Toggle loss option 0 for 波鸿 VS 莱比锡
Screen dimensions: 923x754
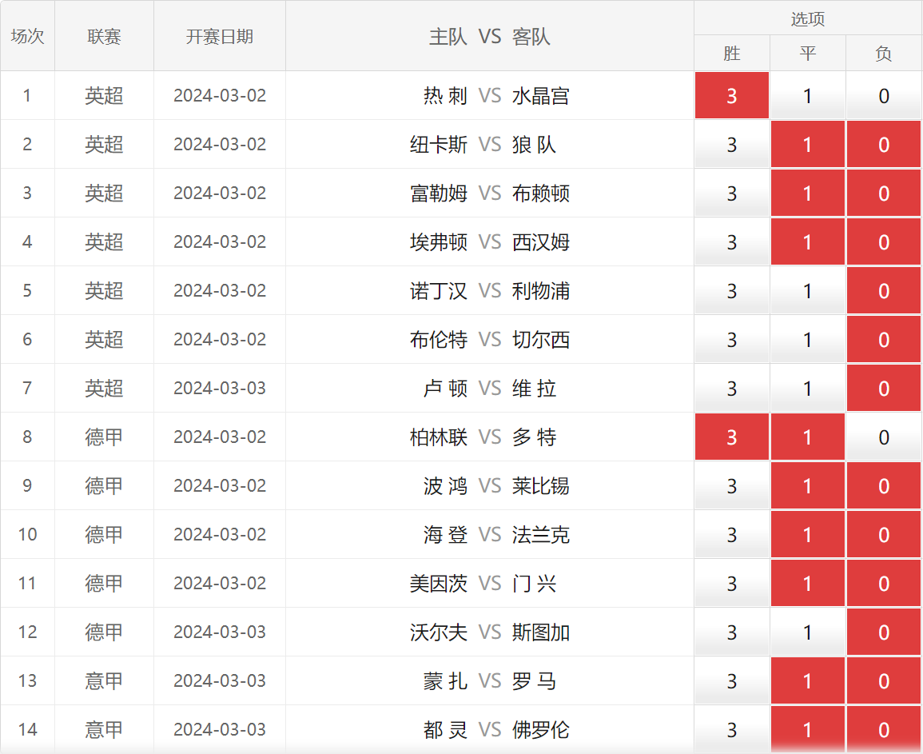[x=884, y=486]
